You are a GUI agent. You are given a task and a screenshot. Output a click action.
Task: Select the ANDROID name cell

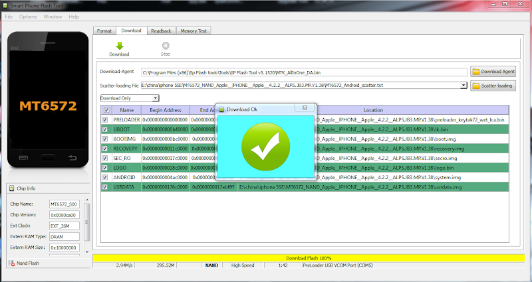coord(126,177)
